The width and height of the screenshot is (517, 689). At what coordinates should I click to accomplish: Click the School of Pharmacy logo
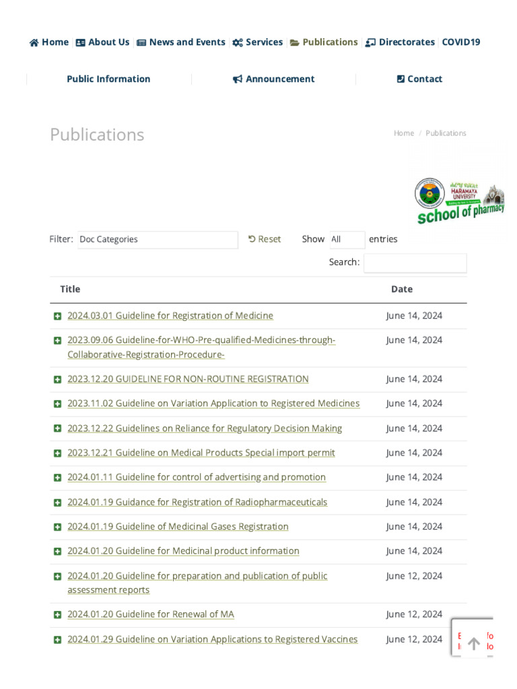(x=459, y=201)
